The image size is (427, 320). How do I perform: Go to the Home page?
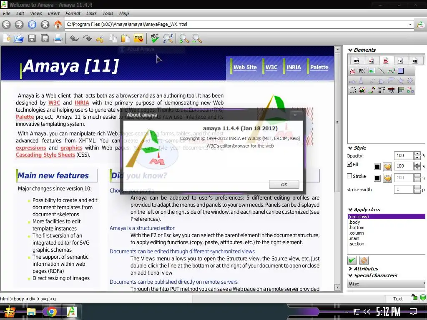58,25
